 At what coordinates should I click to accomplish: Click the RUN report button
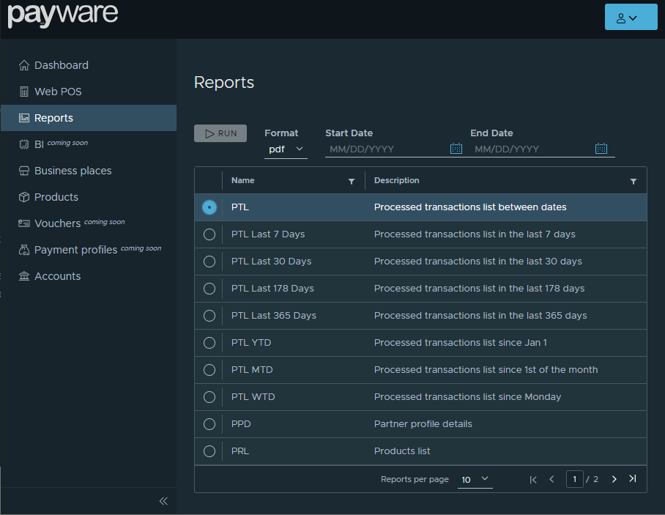[220, 133]
